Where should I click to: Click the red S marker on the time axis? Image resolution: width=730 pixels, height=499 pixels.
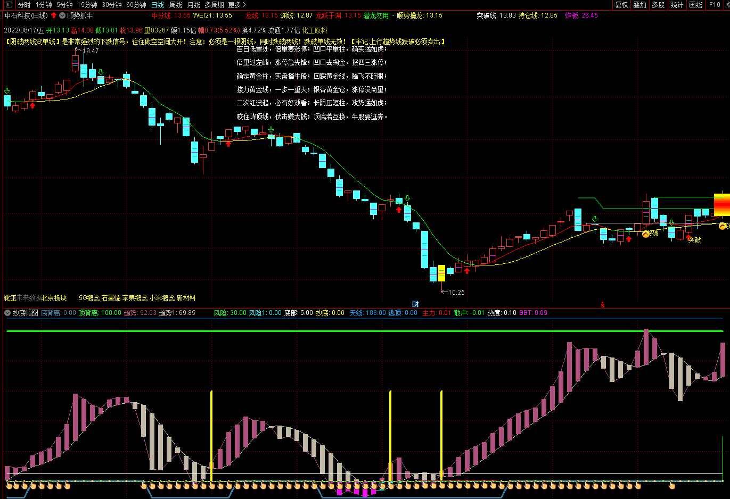point(603,305)
